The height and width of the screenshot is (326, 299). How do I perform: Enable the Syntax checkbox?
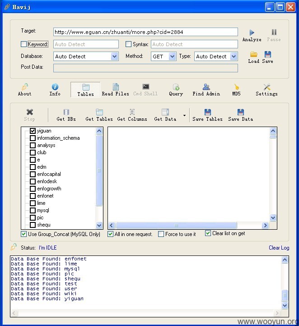(x=129, y=44)
